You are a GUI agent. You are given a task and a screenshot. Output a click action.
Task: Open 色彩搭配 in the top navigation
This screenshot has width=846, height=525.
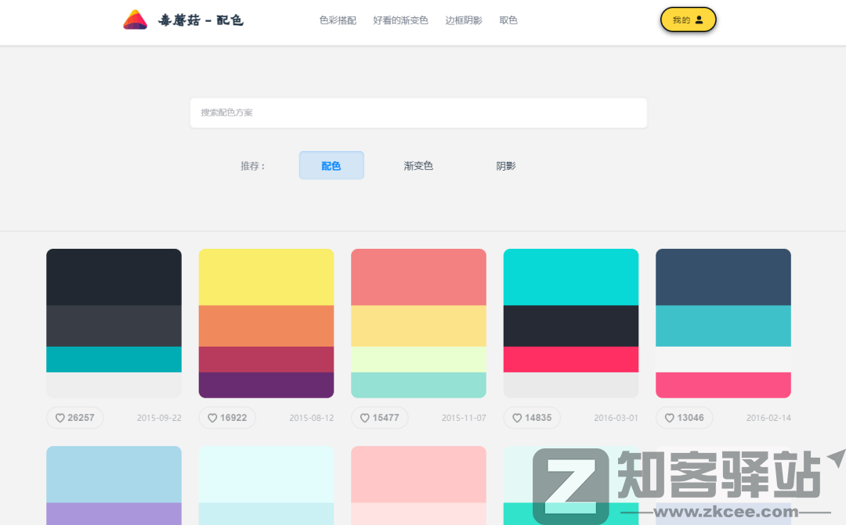pos(338,20)
